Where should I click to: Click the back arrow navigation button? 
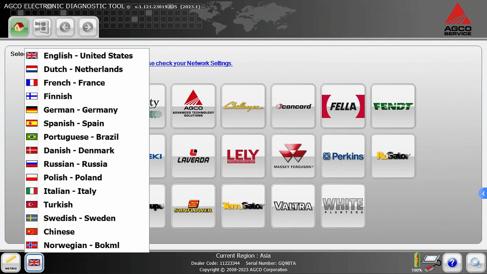click(x=65, y=27)
